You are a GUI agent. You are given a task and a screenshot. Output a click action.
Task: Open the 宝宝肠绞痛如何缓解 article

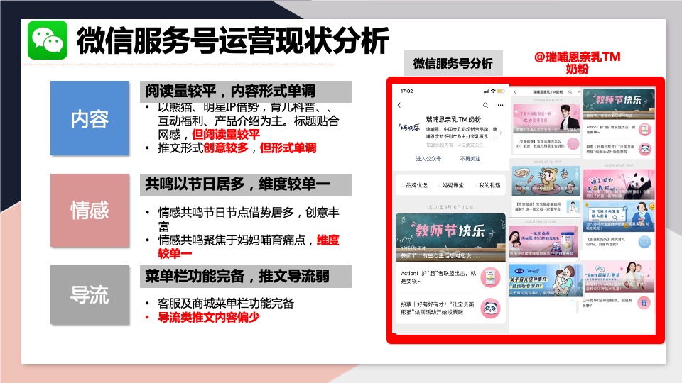538,206
